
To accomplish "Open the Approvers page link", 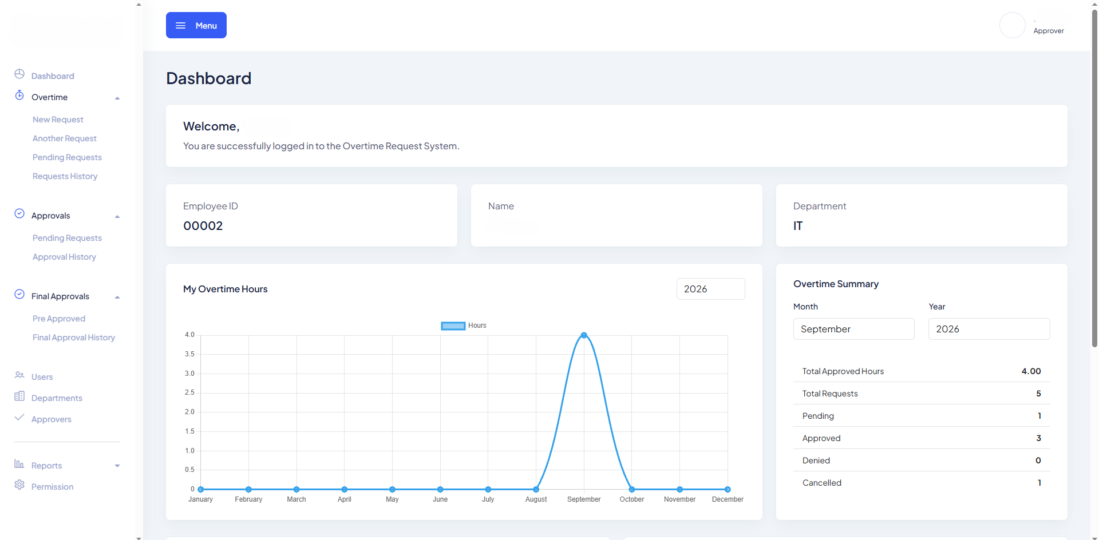I will point(52,419).
